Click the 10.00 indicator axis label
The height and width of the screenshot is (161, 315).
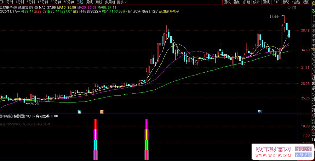tap(306, 126)
